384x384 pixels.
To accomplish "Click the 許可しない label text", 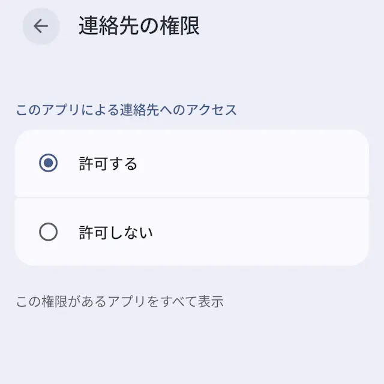I will pyautogui.click(x=116, y=232).
